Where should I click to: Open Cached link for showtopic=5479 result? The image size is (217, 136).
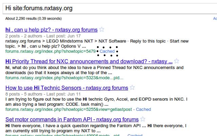click(x=107, y=51)
